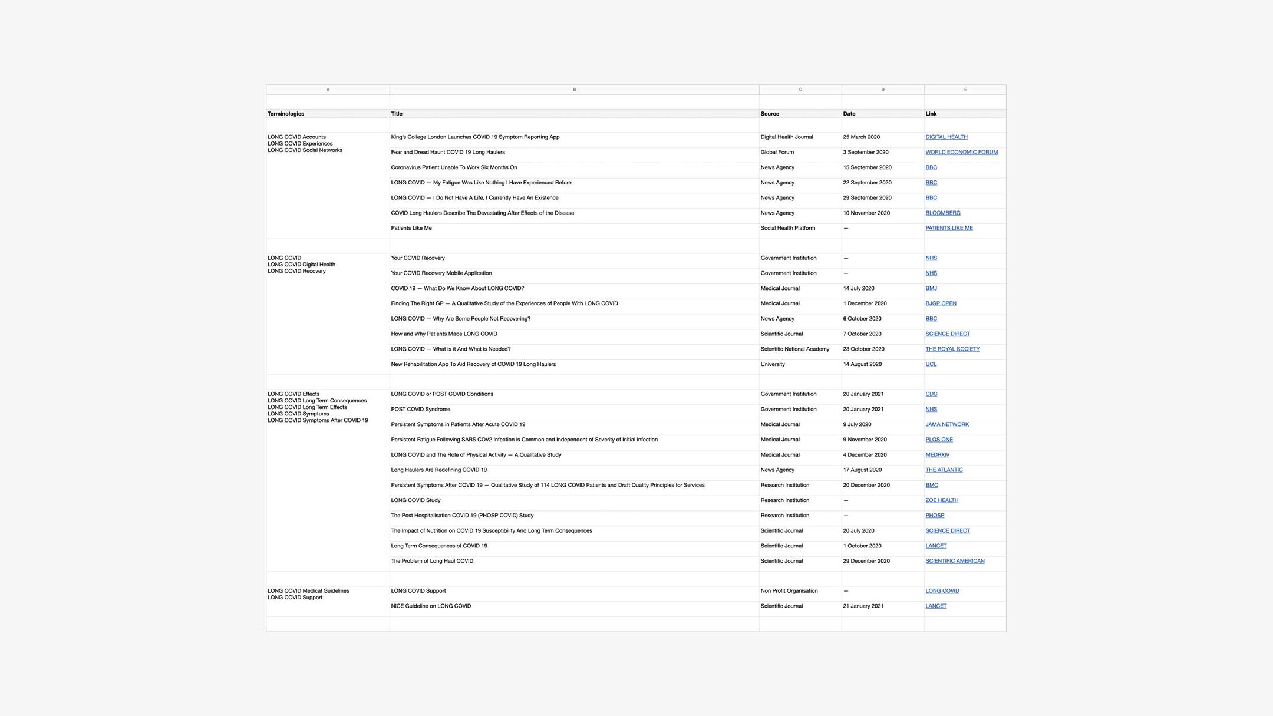This screenshot has width=1273, height=716.
Task: Open the JAMA NETWORK link
Action: tap(946, 425)
